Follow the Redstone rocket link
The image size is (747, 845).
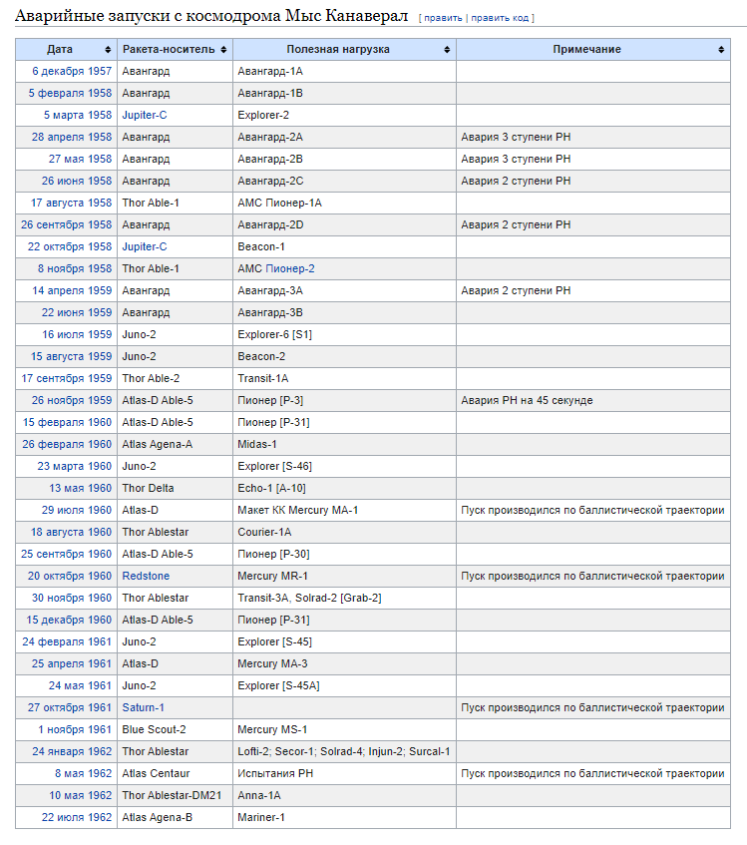(x=146, y=576)
